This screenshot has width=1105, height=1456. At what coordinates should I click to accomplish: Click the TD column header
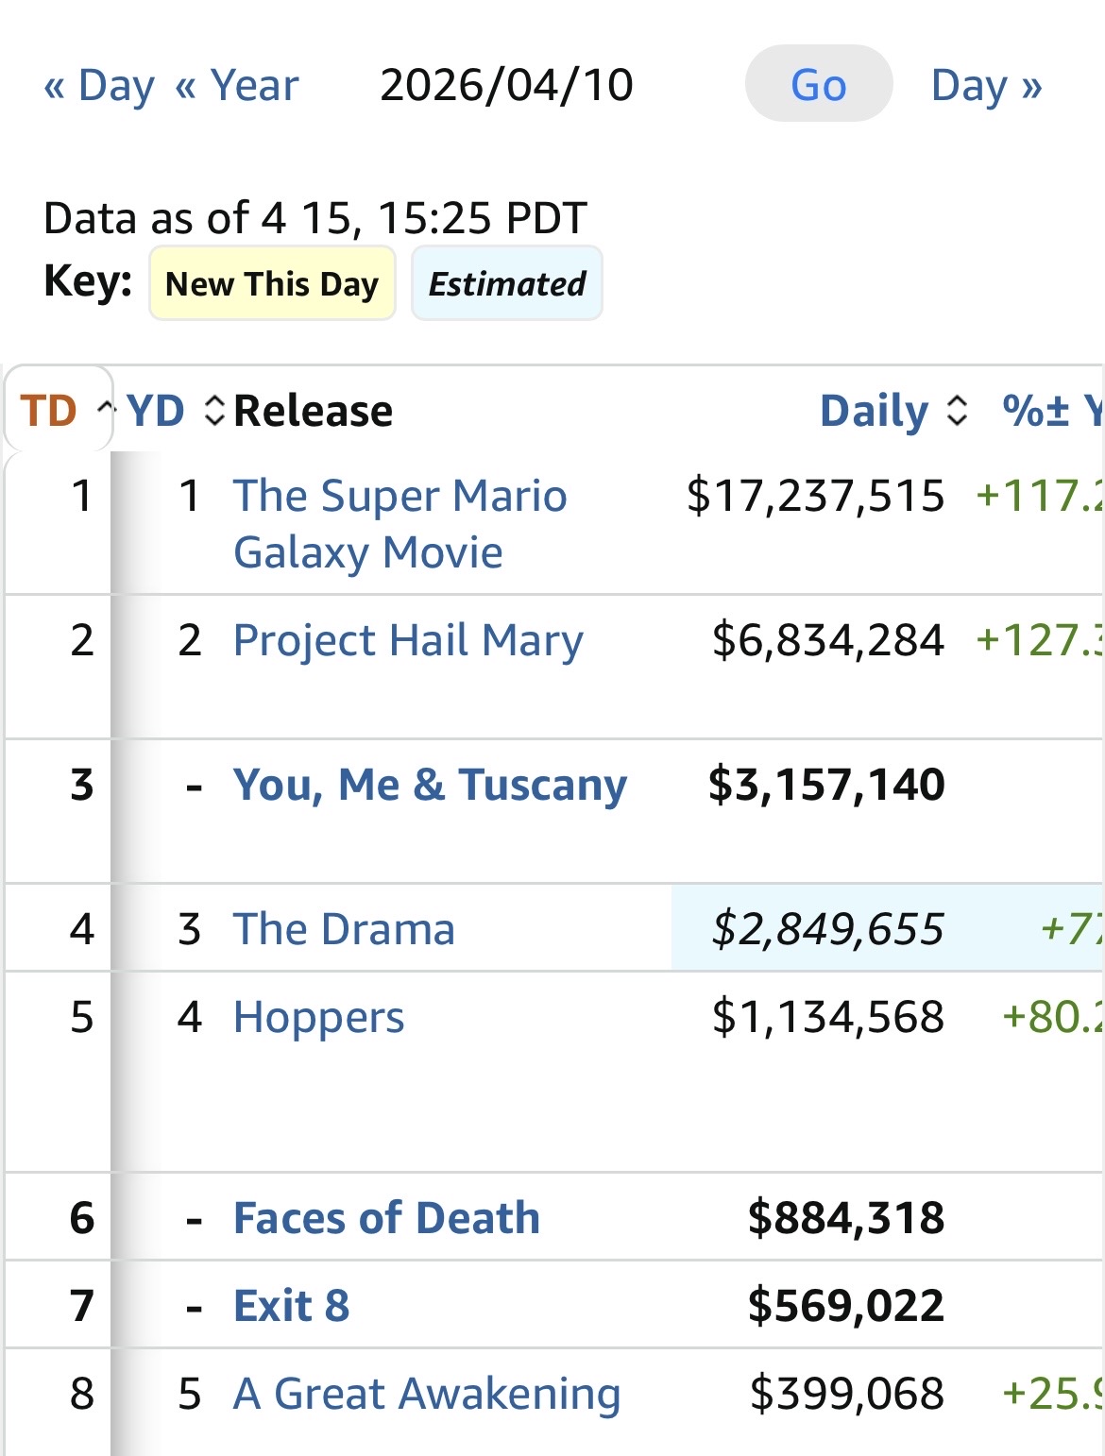point(48,411)
